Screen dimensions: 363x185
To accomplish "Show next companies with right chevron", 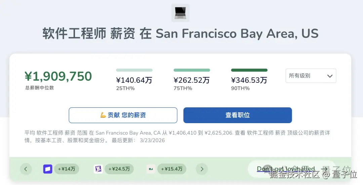I will pos(202,169).
